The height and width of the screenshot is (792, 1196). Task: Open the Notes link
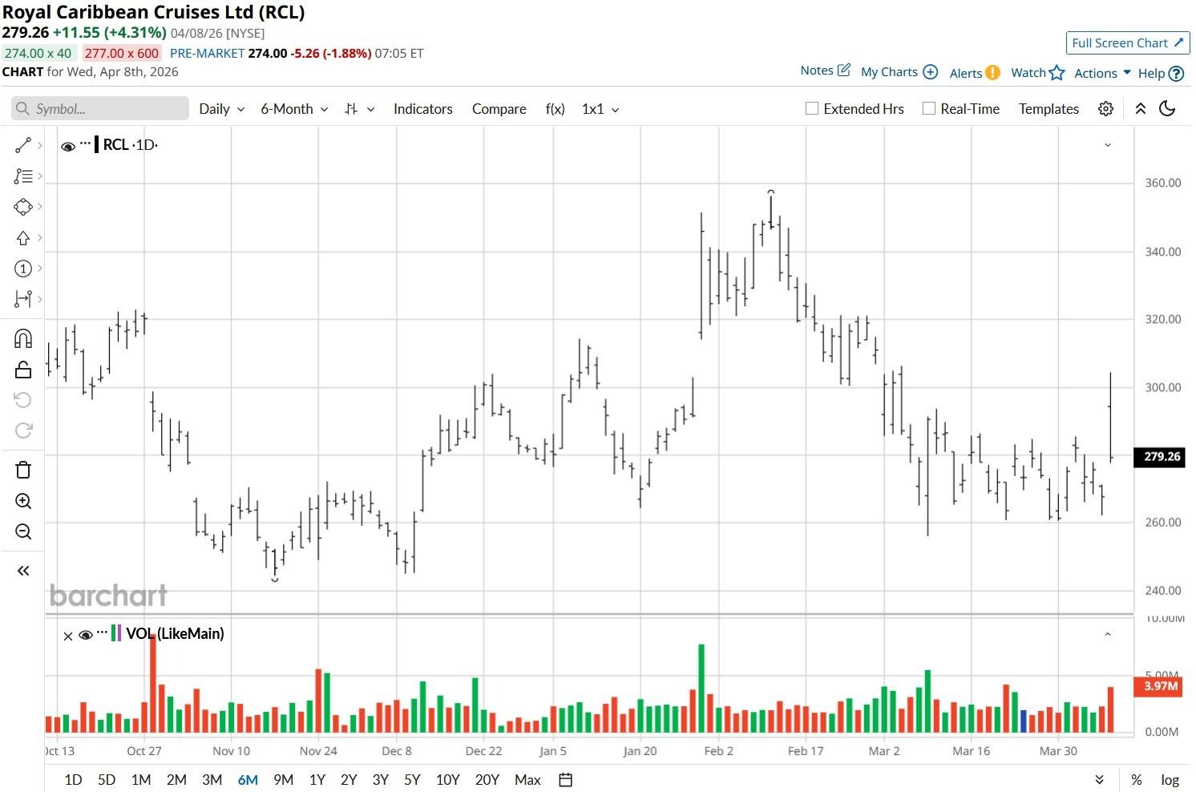817,71
